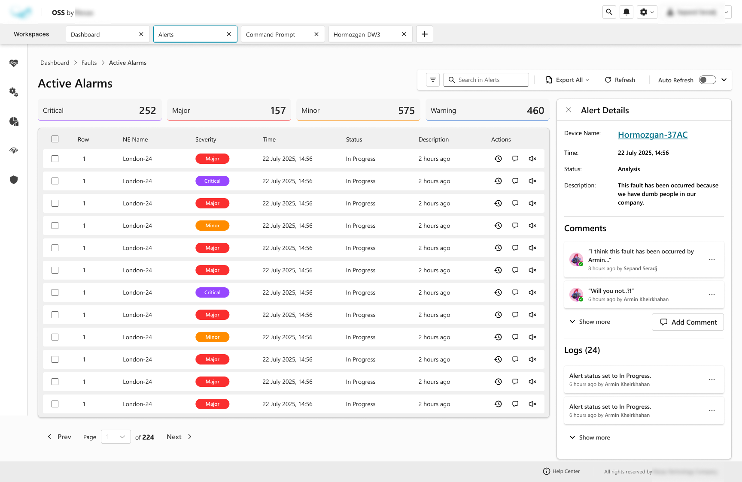Viewport: 742px width, 482px height.
Task: Check the select-all checkbox in table header
Action: (x=55, y=139)
